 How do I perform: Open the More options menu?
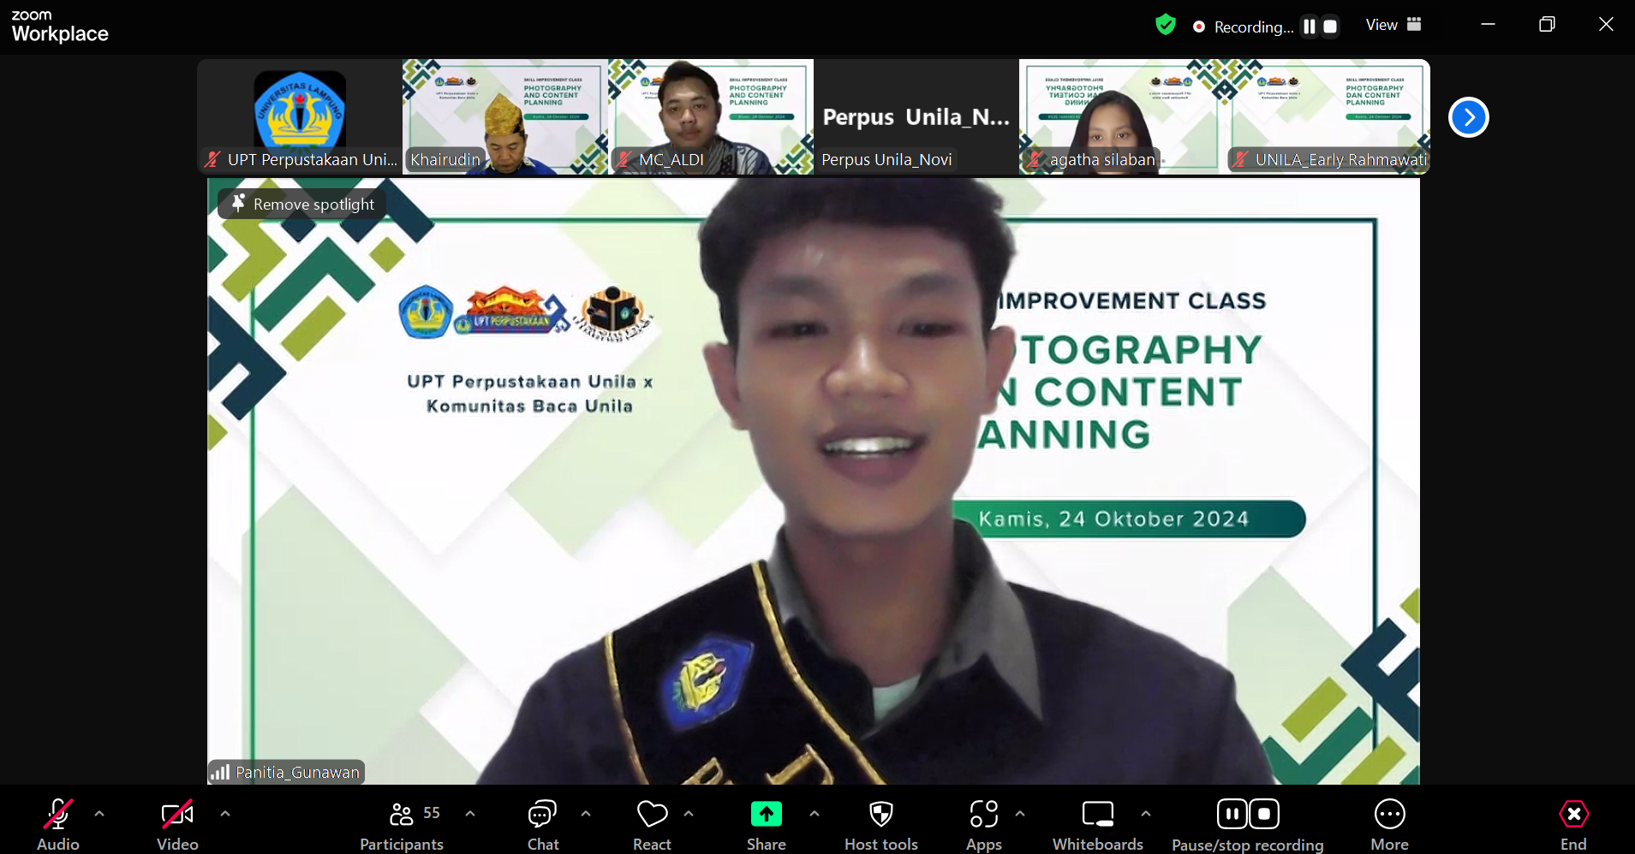[1388, 825]
